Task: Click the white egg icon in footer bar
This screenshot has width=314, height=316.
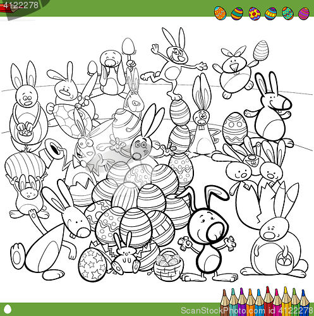Action: 8,309
